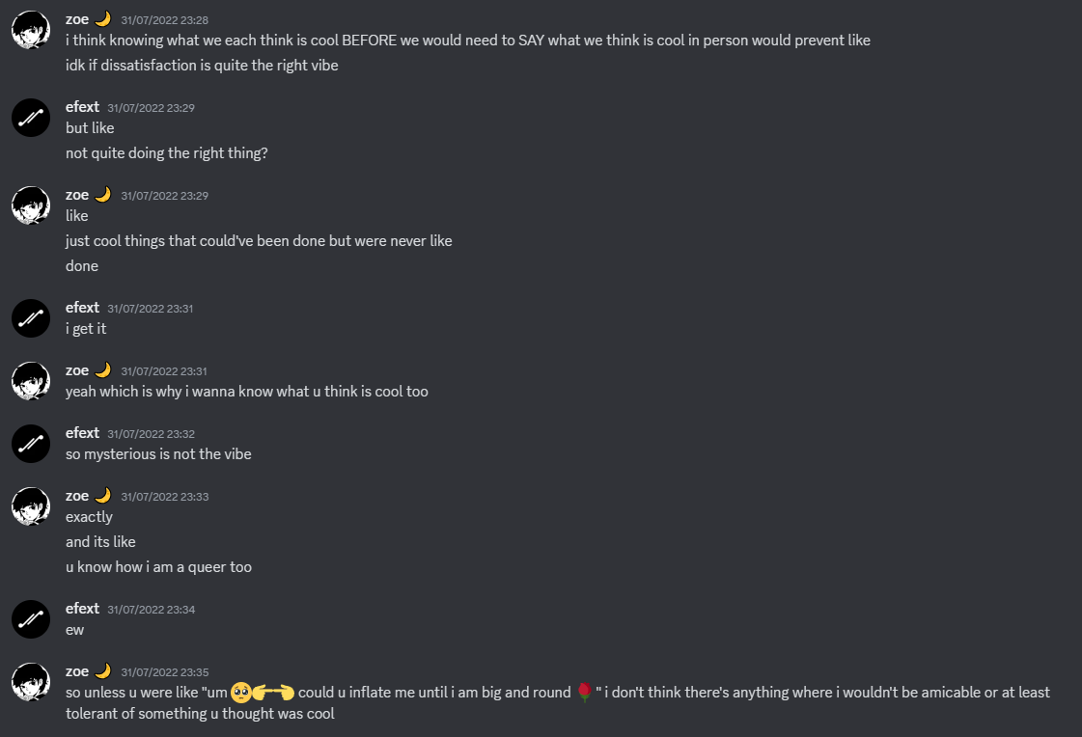Screen dimensions: 1082x737
Task: Open zoe's profile via username at 23:33
Action: [77, 496]
